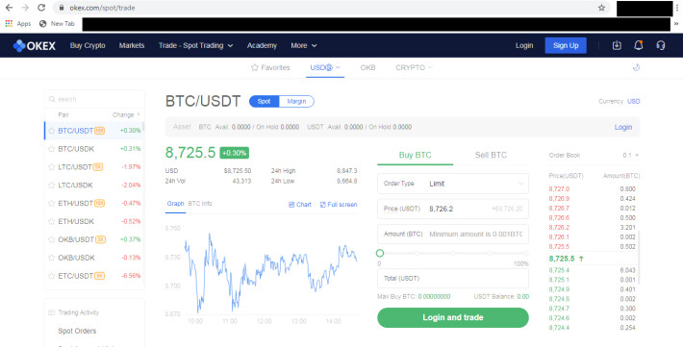Viewport: 683px width, 347px height.
Task: Go back with browser back arrow
Action: pyautogui.click(x=9, y=8)
